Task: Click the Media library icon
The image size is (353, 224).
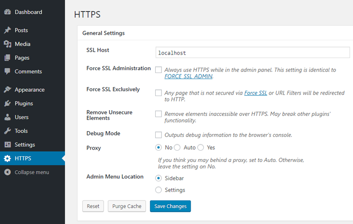Action: [8, 44]
